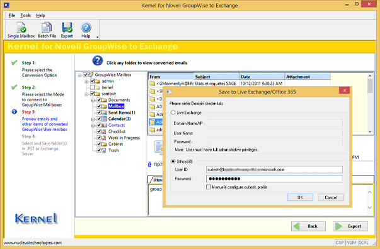This screenshot has width=380, height=249.
Task: Uncheck the Sent Items checkbox
Action: pos(99,113)
